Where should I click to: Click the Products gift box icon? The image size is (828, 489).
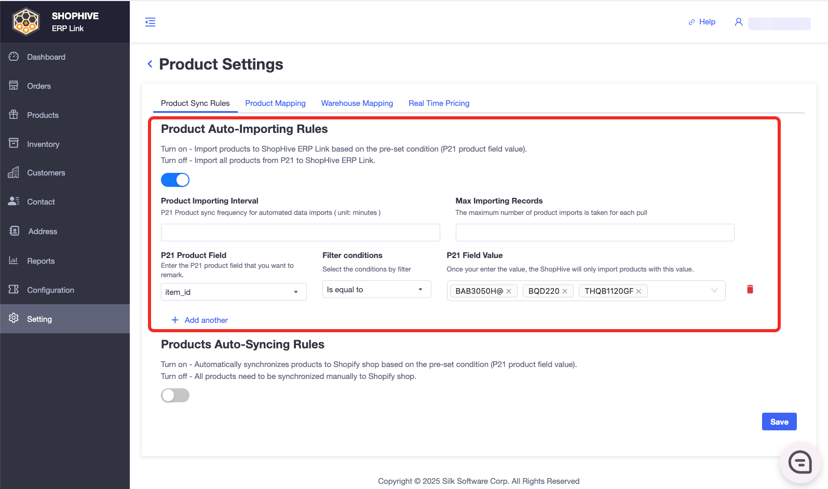click(x=14, y=115)
